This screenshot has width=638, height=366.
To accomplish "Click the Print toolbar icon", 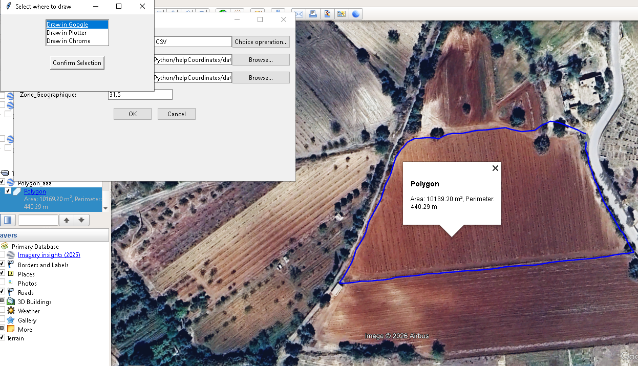I will [x=312, y=14].
